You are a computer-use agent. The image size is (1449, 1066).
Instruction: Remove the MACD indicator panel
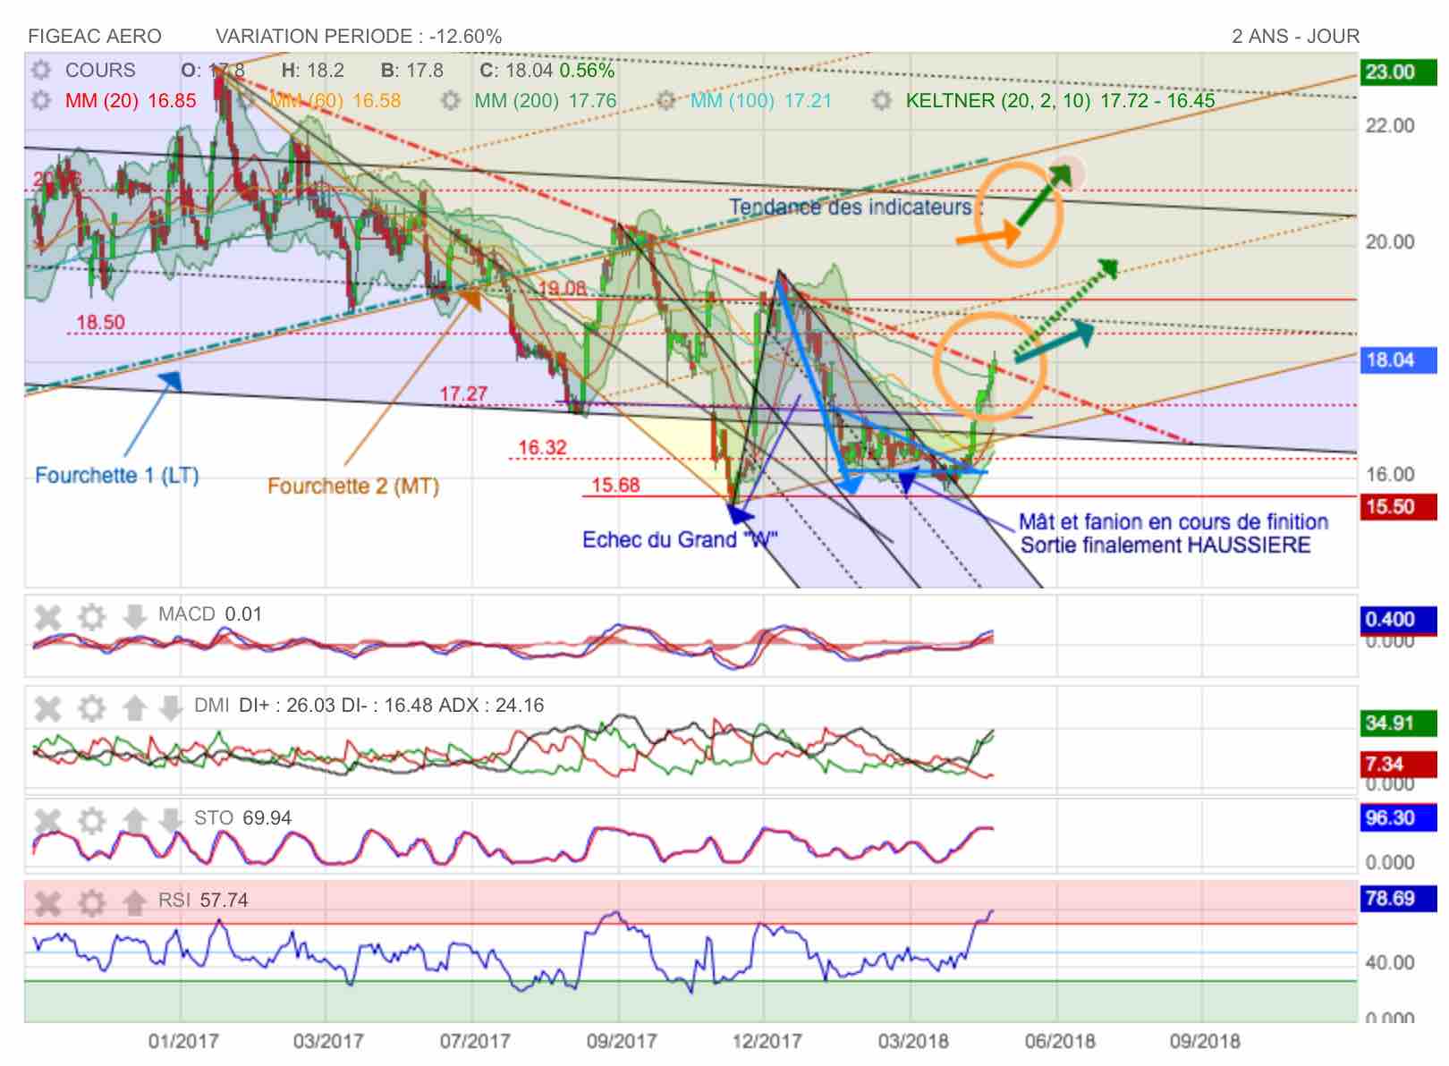click(47, 617)
